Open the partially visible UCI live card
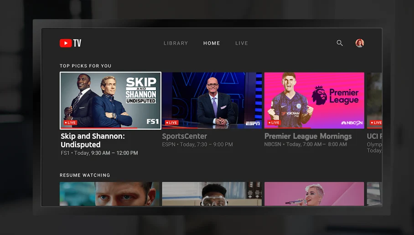This screenshot has width=414, height=235. tap(374, 101)
